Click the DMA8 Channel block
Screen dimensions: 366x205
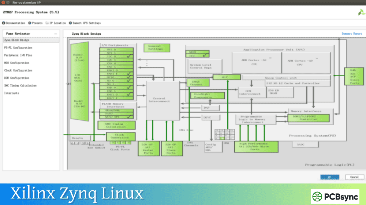[x=198, y=83]
